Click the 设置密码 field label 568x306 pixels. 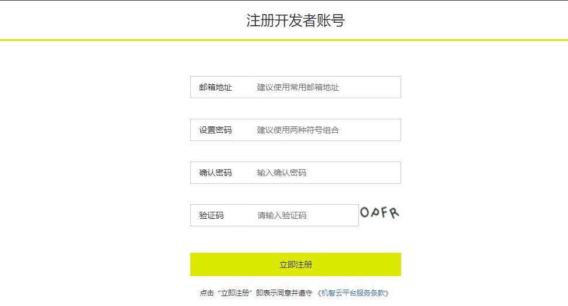point(215,130)
